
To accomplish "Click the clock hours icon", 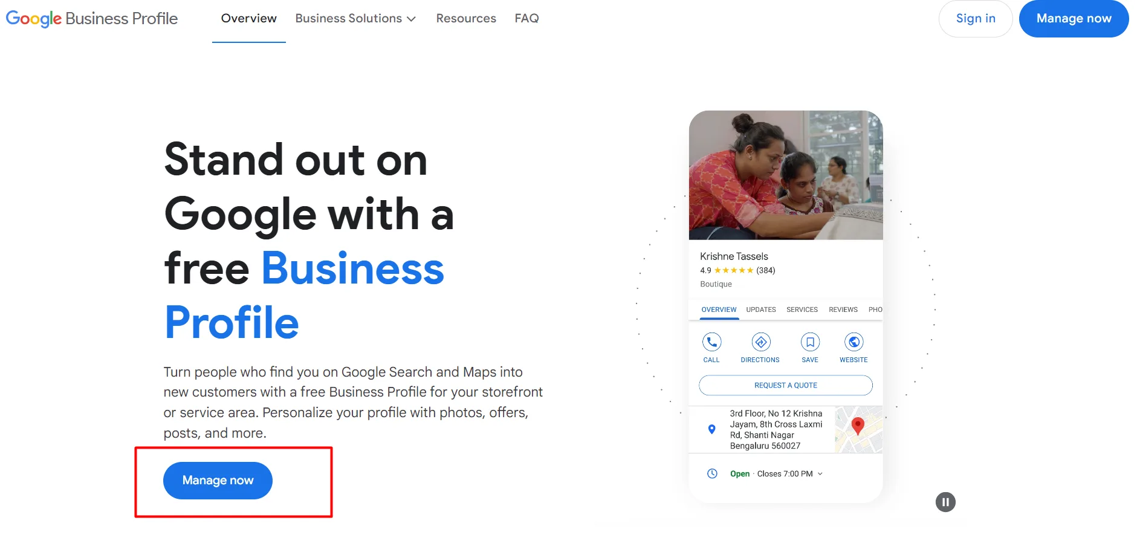I will coord(712,474).
